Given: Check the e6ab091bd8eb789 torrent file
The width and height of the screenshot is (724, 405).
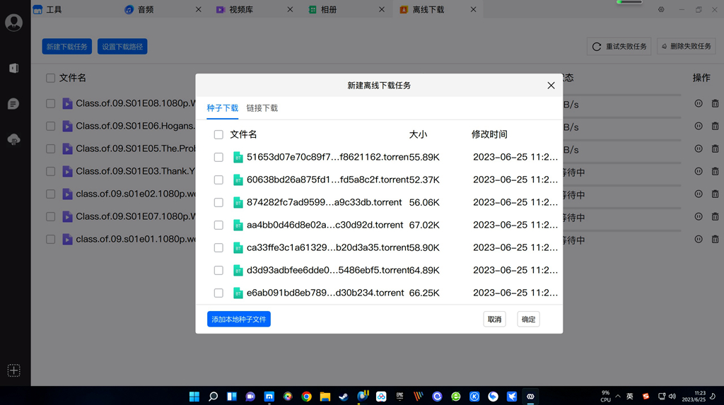Looking at the screenshot, I should (x=218, y=293).
